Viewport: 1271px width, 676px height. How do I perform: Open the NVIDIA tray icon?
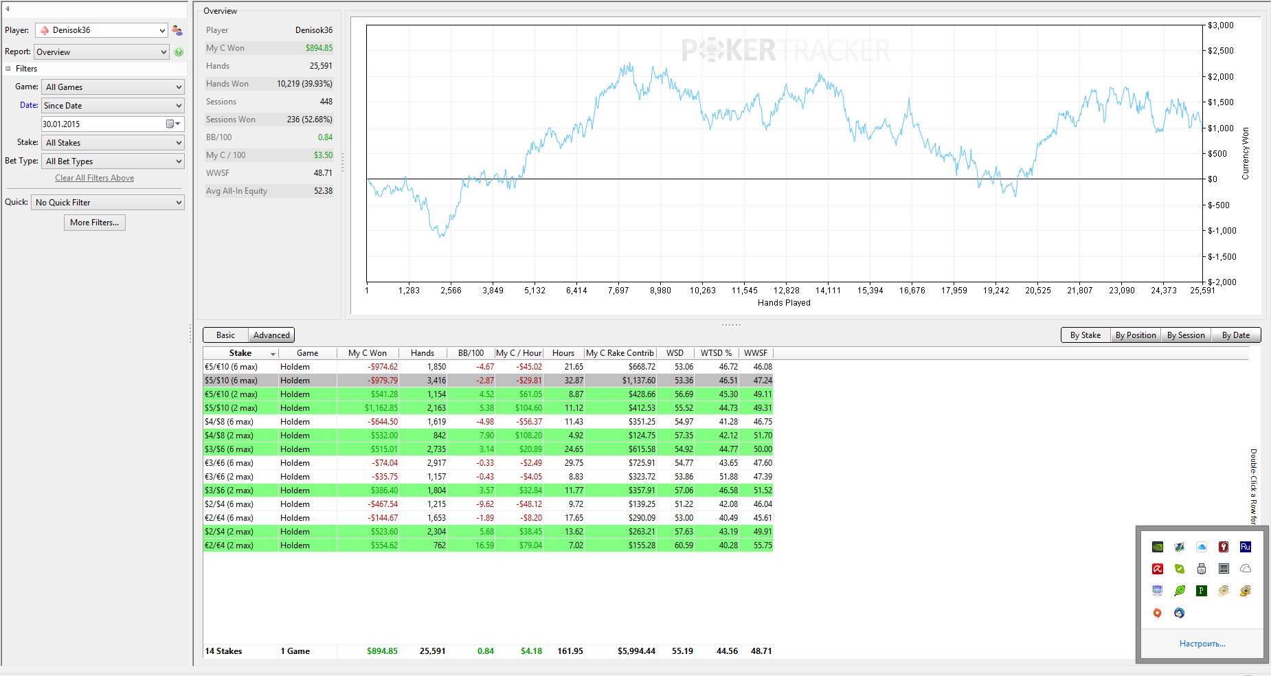1158,547
